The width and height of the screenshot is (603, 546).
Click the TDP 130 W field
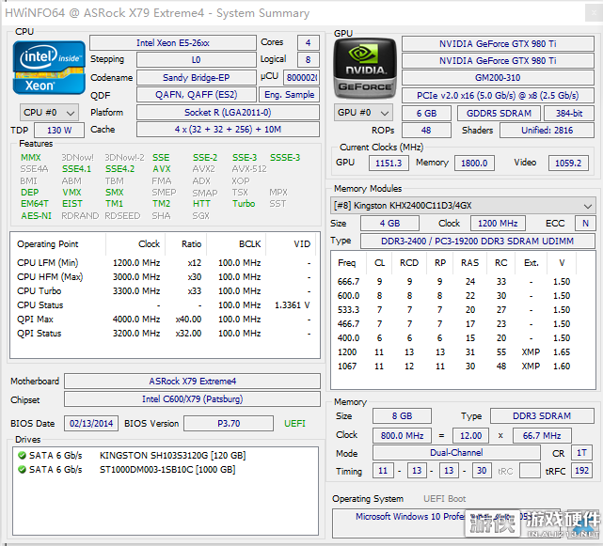click(59, 131)
